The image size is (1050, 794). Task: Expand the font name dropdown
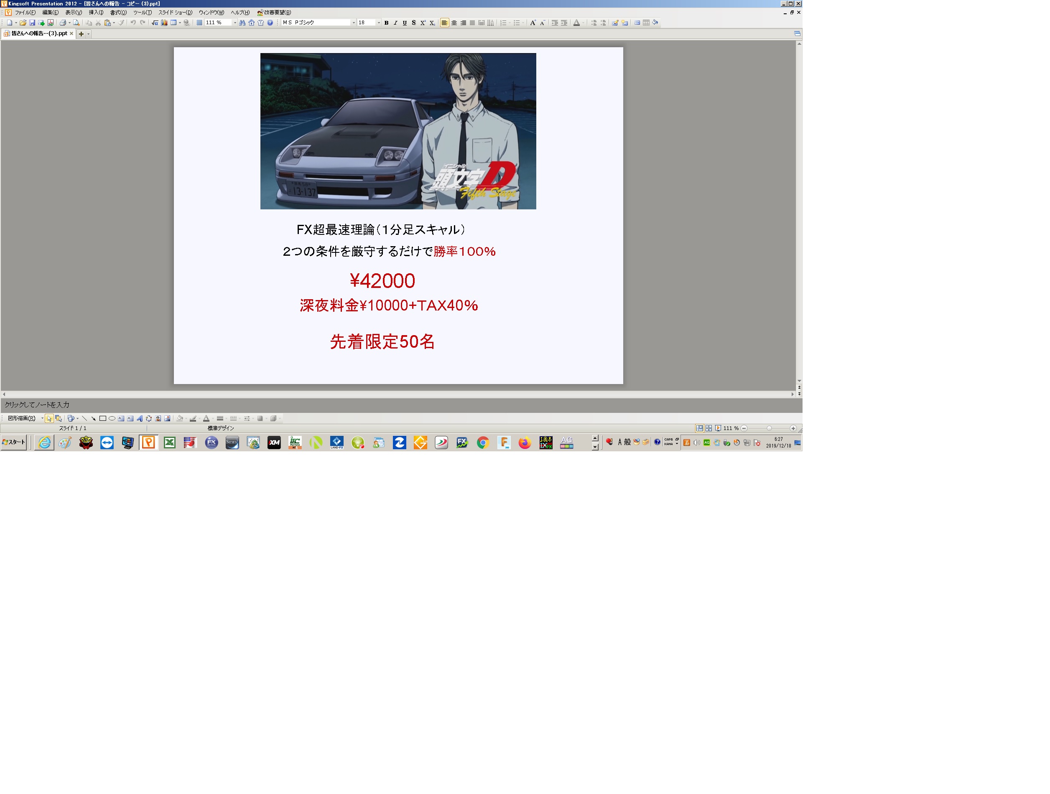354,23
